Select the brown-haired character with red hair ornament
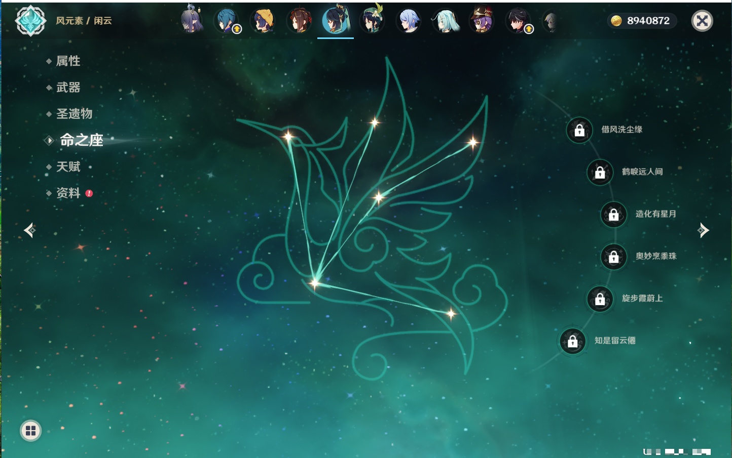The width and height of the screenshot is (732, 458). click(x=299, y=21)
